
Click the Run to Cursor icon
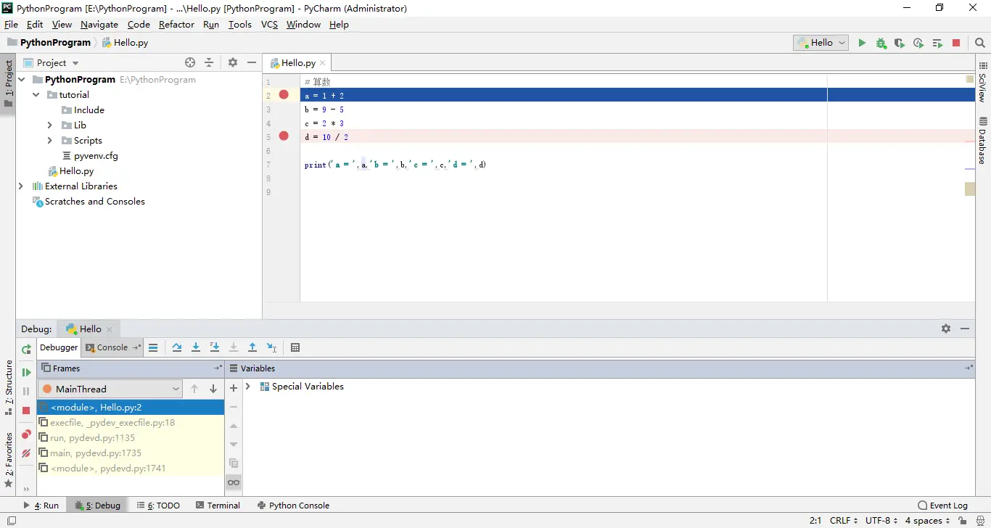point(271,348)
